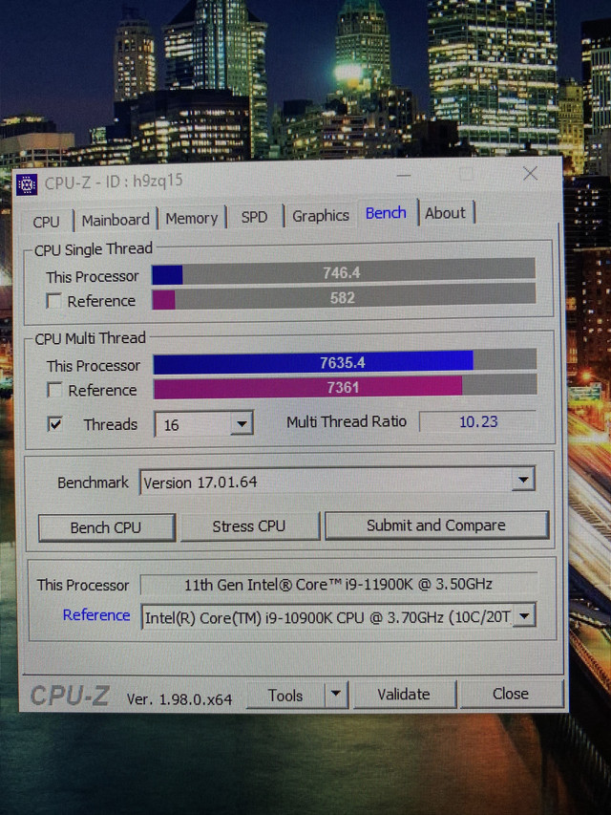Click the Close button at bottom

pos(511,694)
